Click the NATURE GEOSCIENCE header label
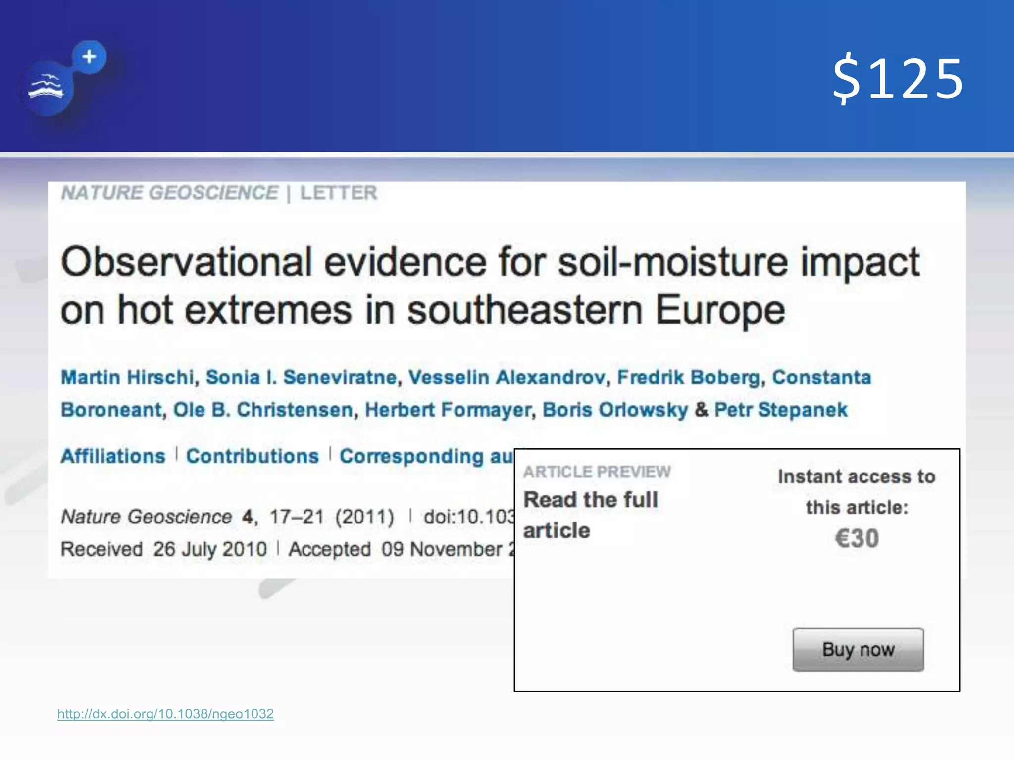The width and height of the screenshot is (1014, 760). tap(169, 192)
